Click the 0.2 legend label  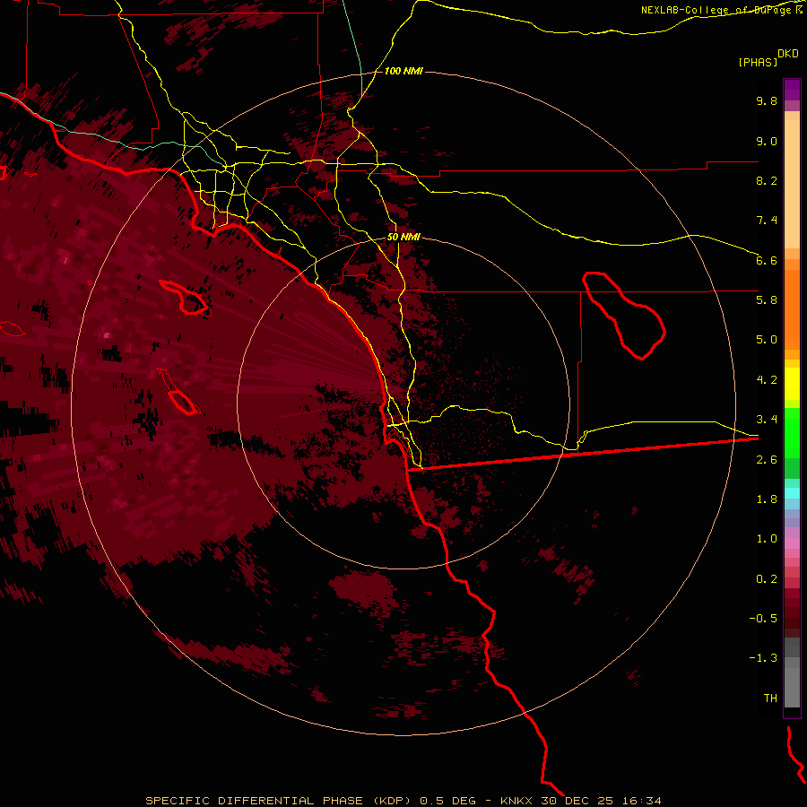(767, 579)
